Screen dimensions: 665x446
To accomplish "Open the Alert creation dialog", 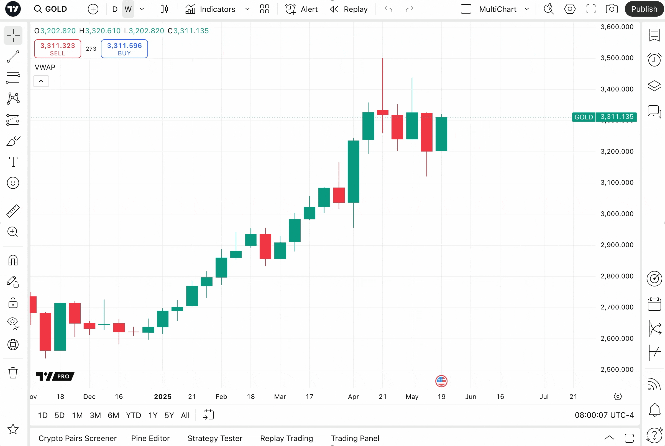I will pos(301,9).
